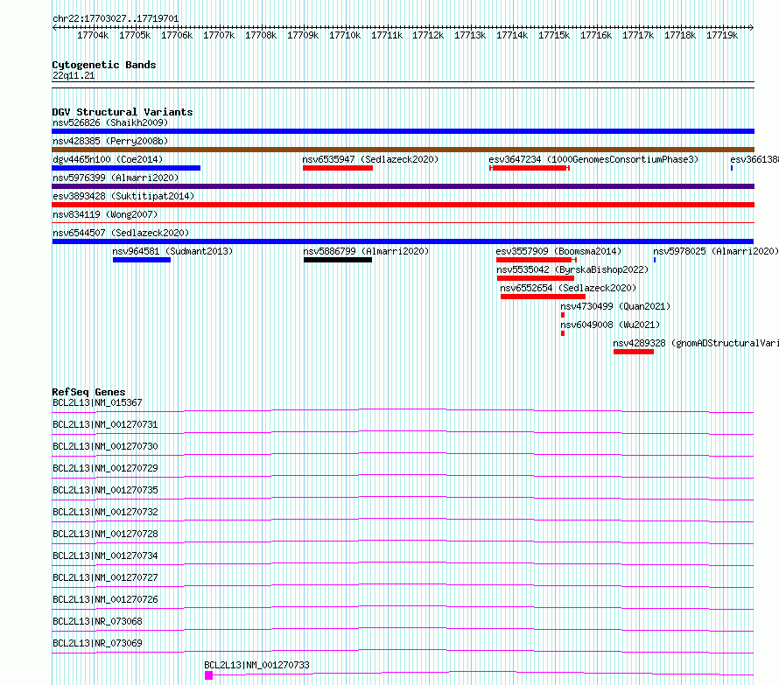Click the nsv834119 (Wong2007) label
The image size is (779, 685).
(105, 214)
